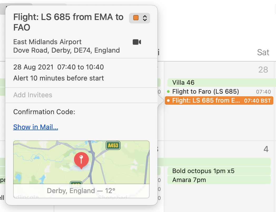Click the up-down chevron next to color

[x=145, y=18]
